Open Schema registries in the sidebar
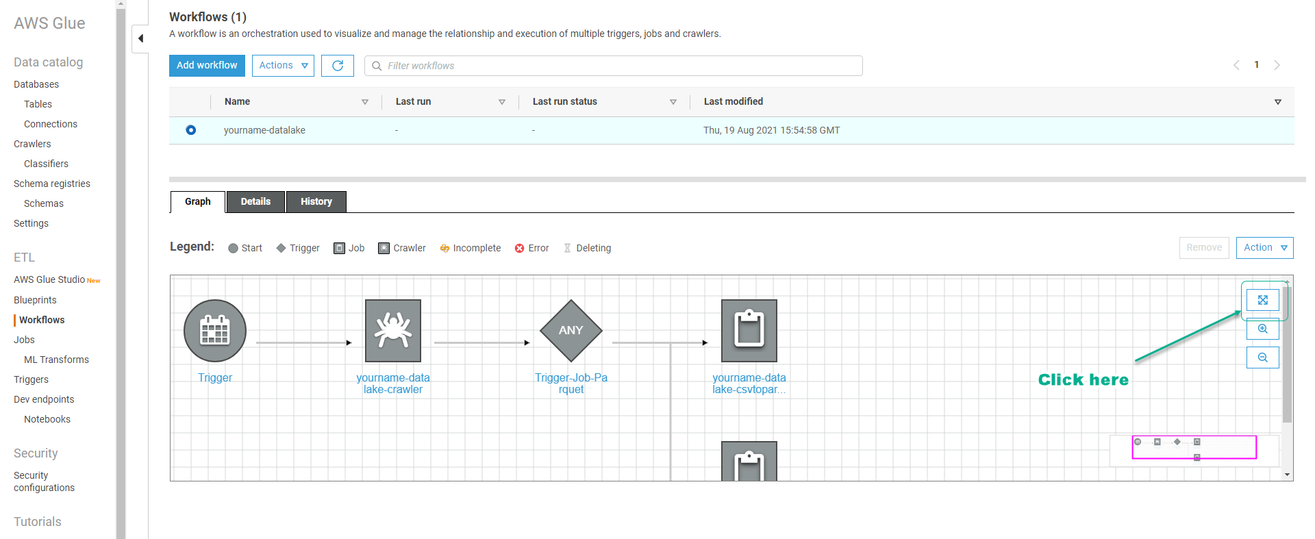 52,184
